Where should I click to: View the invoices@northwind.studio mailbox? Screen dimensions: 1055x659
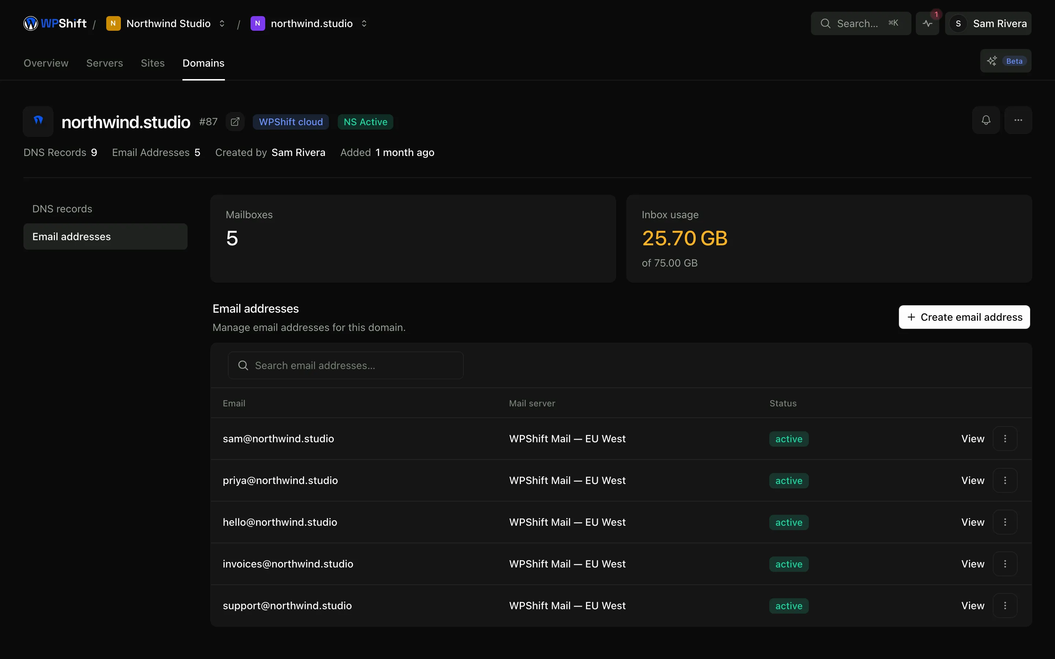point(973,564)
